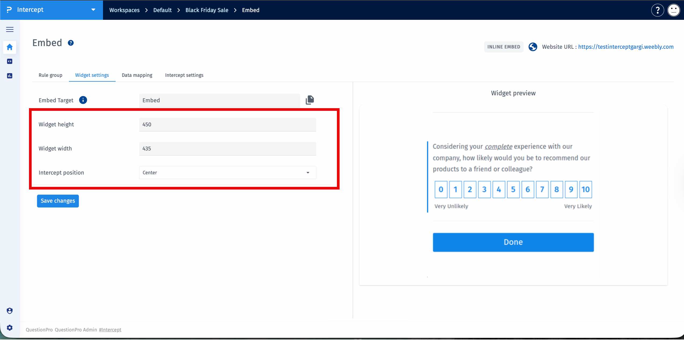Click the Widget preview heading
Viewport: 684px width, 340px height.
(x=513, y=93)
